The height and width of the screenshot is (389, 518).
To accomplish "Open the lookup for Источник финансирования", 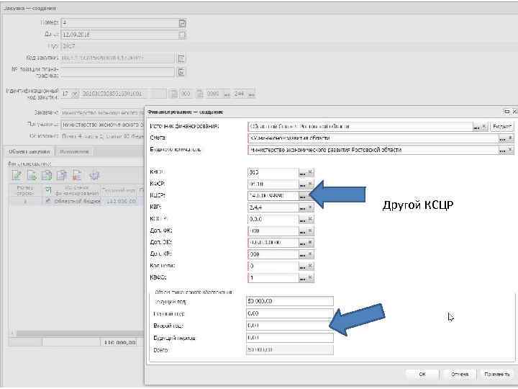I will point(476,126).
